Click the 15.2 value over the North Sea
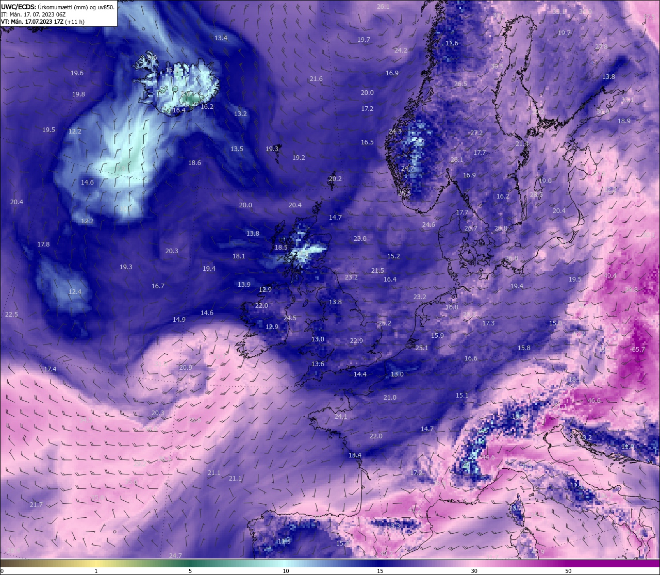660x575 pixels. click(x=393, y=256)
